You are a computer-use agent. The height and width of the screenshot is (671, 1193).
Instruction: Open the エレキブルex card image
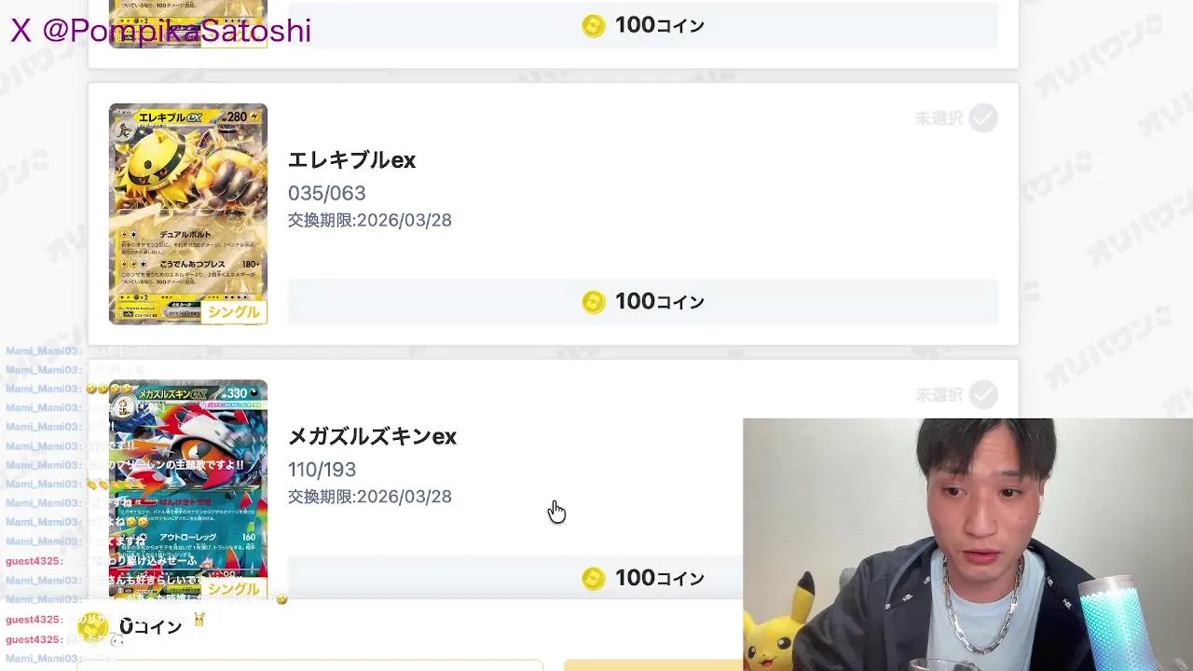pyautogui.click(x=188, y=213)
